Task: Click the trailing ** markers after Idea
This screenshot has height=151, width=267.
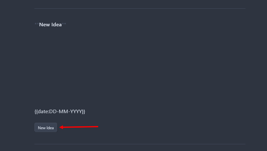Action: point(64,24)
